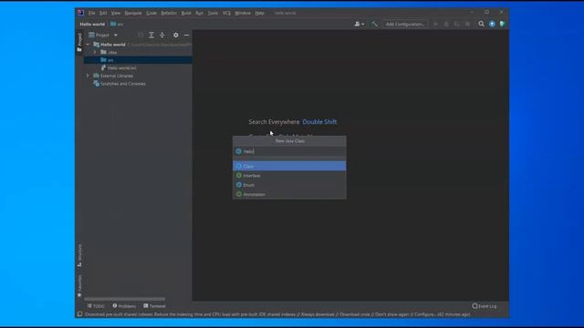Open the Edit menu
This screenshot has height=328, width=584.
click(x=103, y=13)
